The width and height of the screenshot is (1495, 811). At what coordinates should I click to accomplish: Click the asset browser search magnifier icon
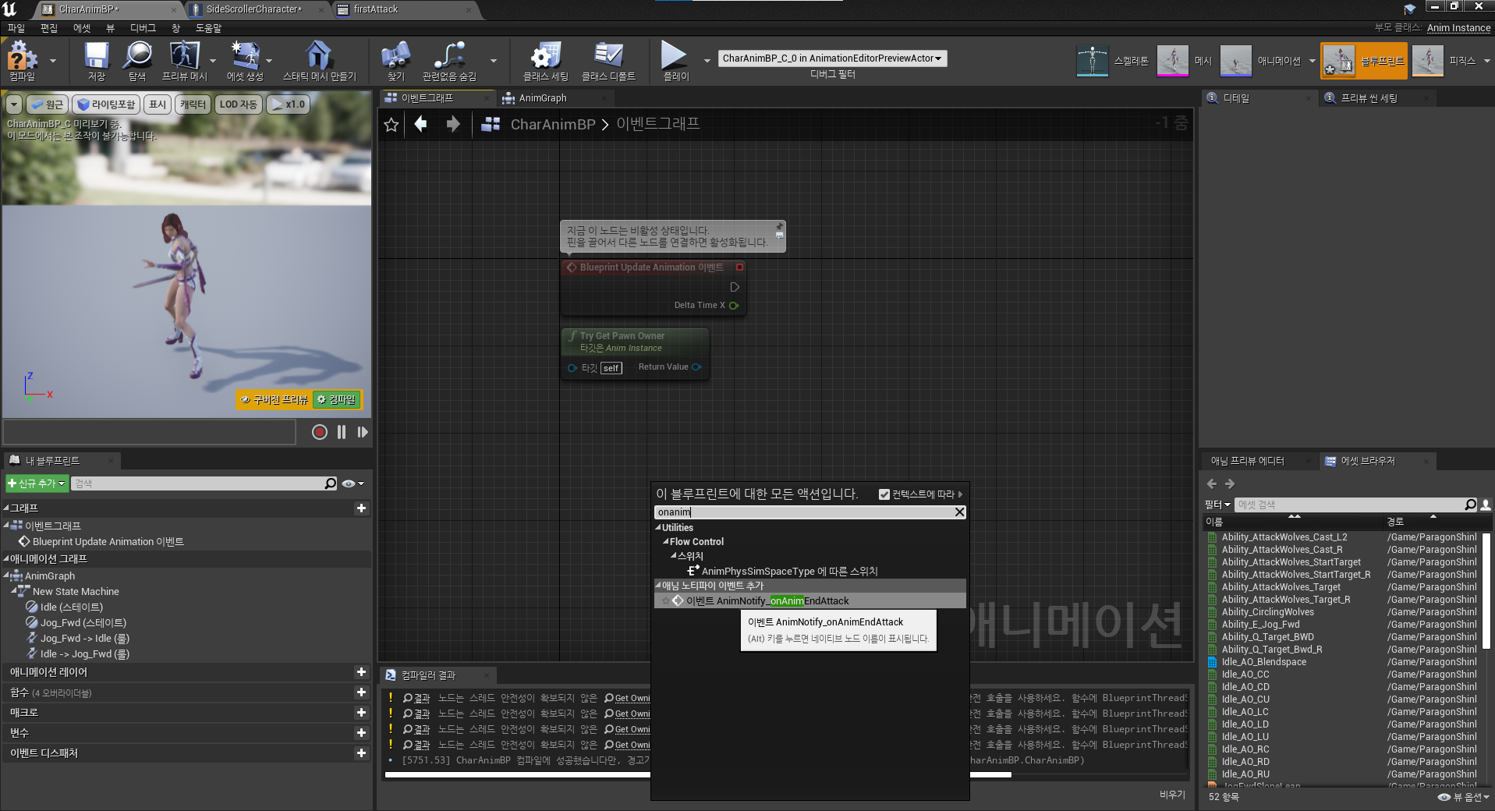point(1471,505)
